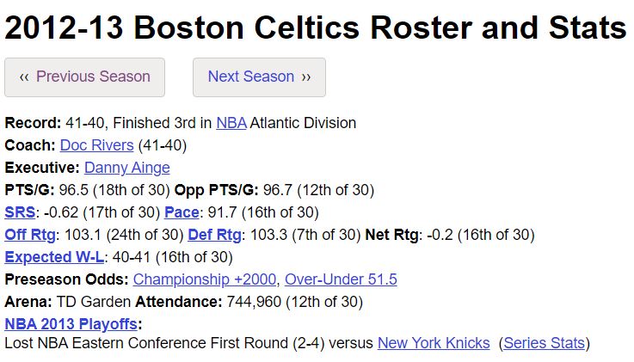Visit the New York Knicks team page
Viewport: 634px width, 362px height.
pos(434,343)
